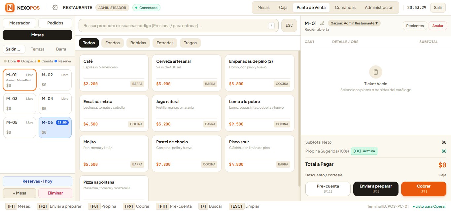Viewport: 451px width, 211px height.
Task: Add Empanadas de pino to the ticket
Action: [260, 73]
